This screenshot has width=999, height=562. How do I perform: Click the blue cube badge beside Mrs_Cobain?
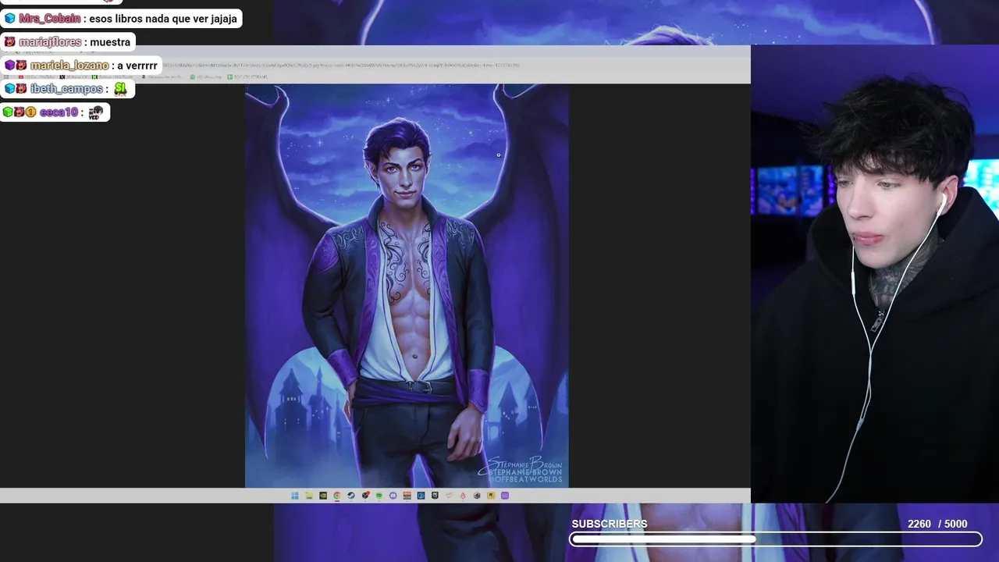(10, 19)
